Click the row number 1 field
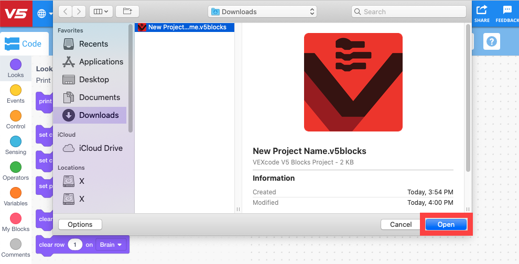This screenshot has height=264, width=519. pos(75,245)
